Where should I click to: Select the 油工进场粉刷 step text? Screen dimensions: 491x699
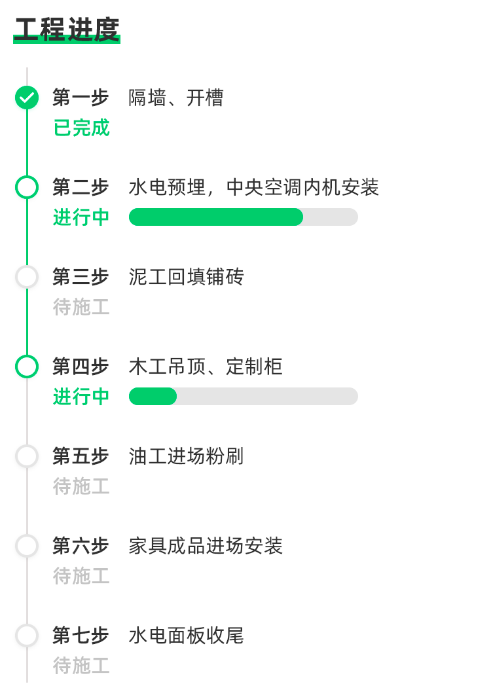pos(187,456)
